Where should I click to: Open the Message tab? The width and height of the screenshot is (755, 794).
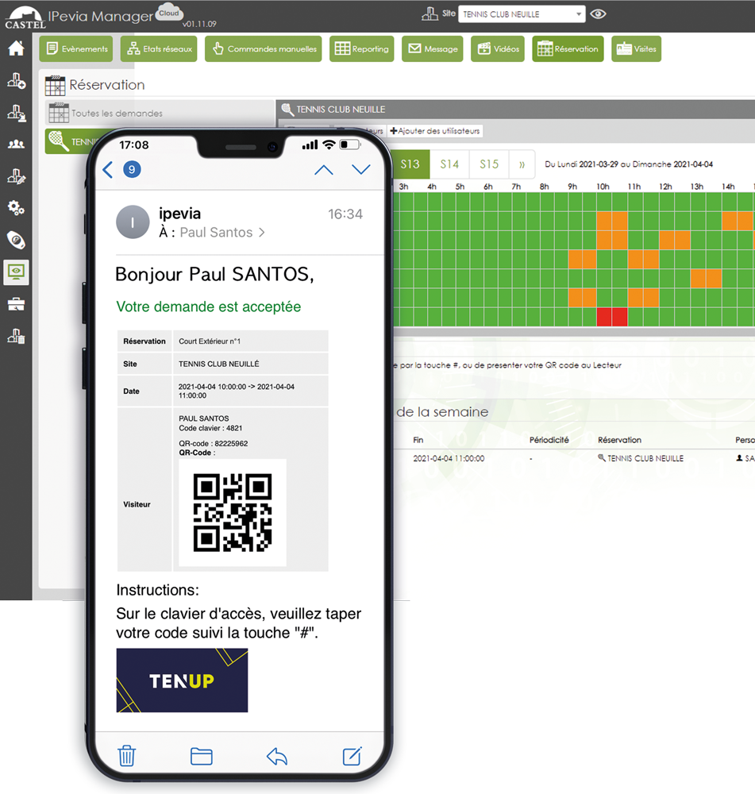coord(433,49)
